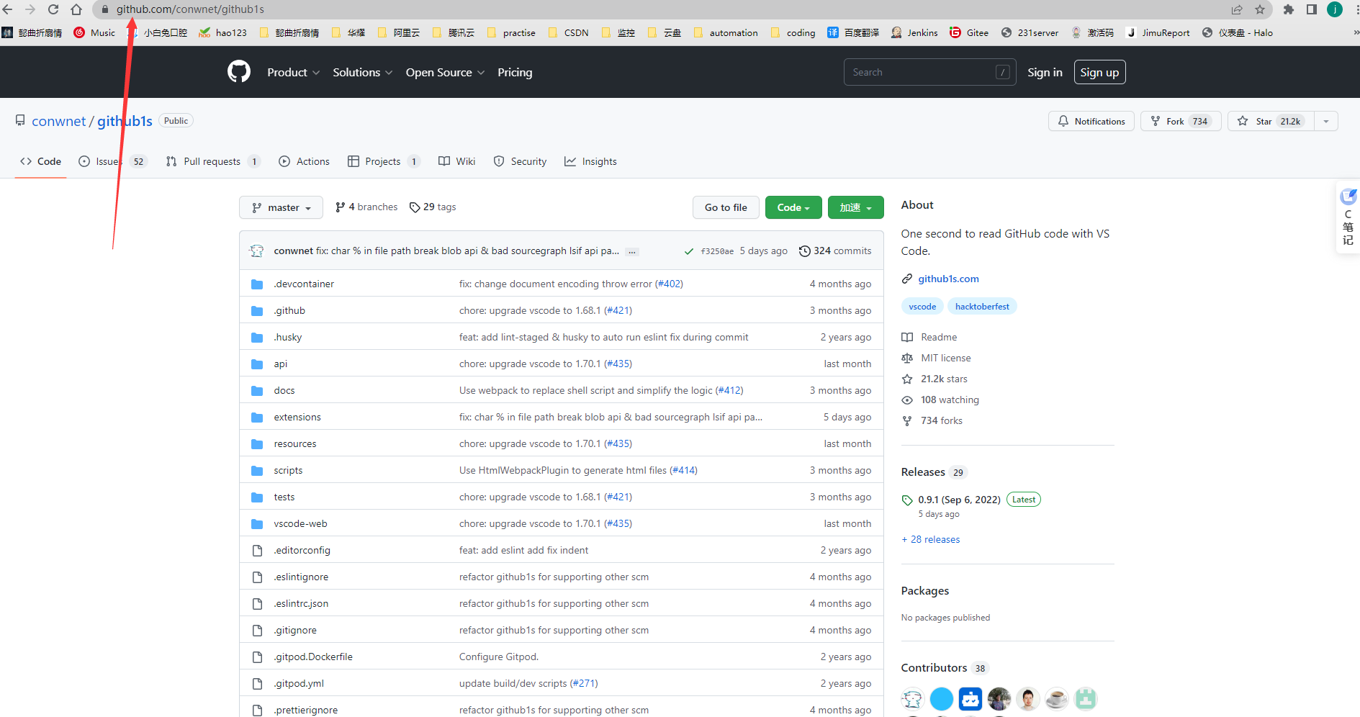Click the green commit status checkmark

(688, 251)
